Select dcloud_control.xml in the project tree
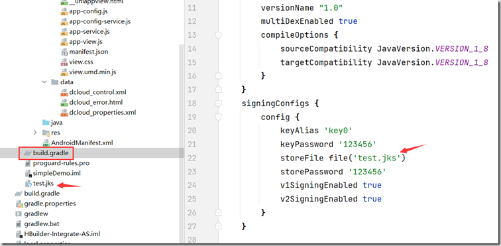 [98, 92]
